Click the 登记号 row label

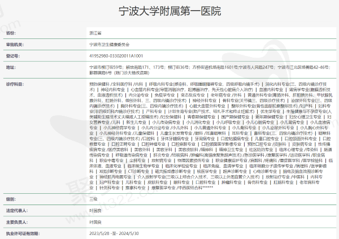(13, 56)
